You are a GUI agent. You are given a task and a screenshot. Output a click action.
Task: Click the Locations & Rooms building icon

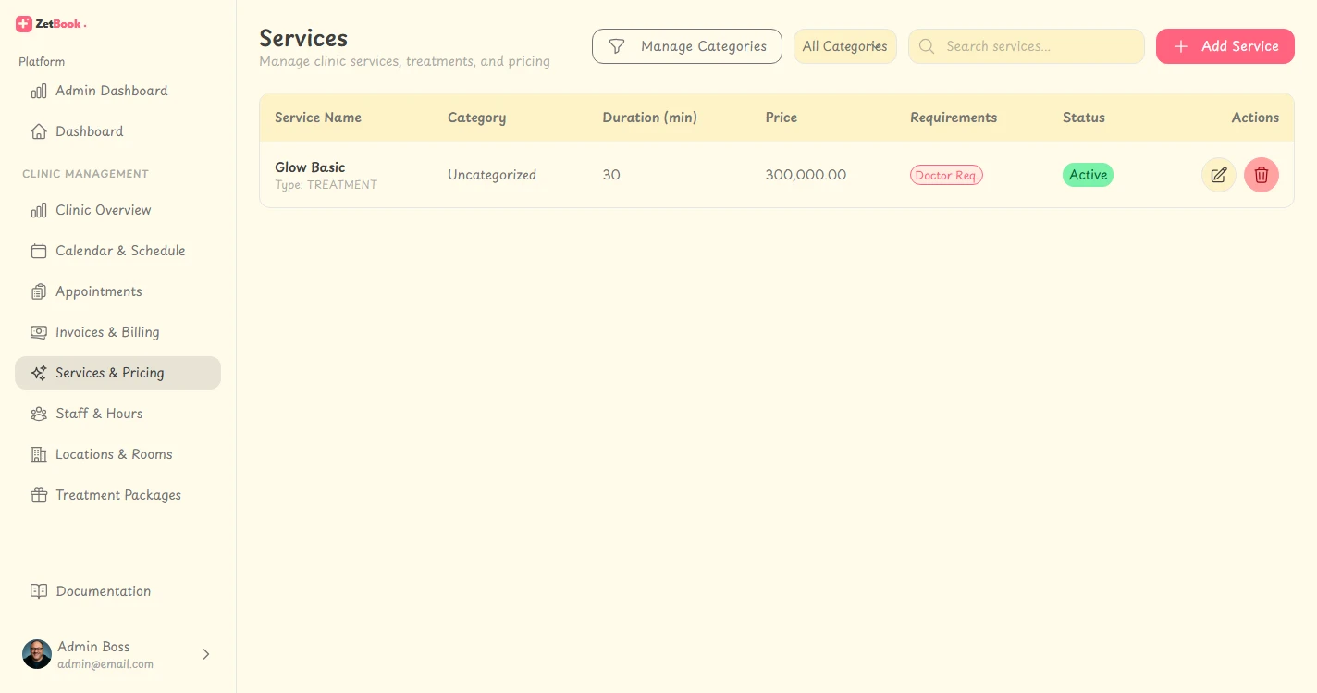point(39,454)
